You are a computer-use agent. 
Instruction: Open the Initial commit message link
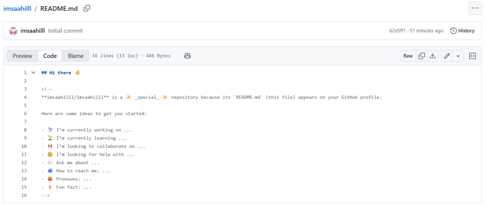65,31
